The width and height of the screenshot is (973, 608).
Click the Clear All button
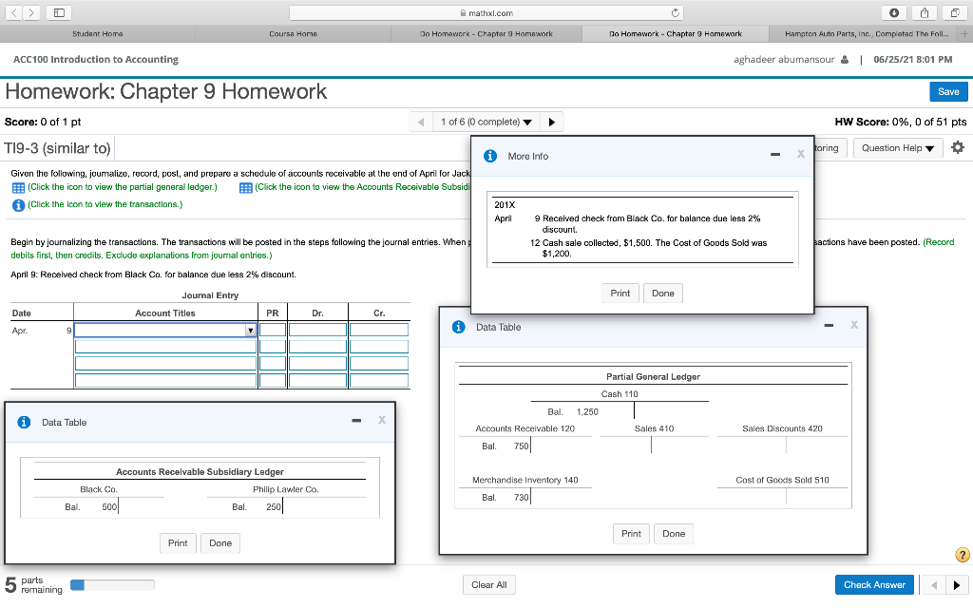tap(489, 584)
